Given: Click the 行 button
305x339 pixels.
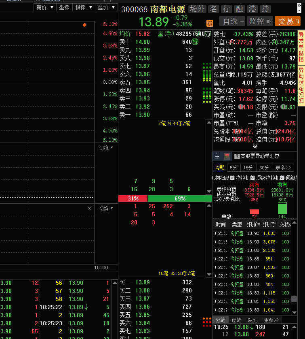Looking at the screenshot, I should pyautogui.click(x=226, y=9).
